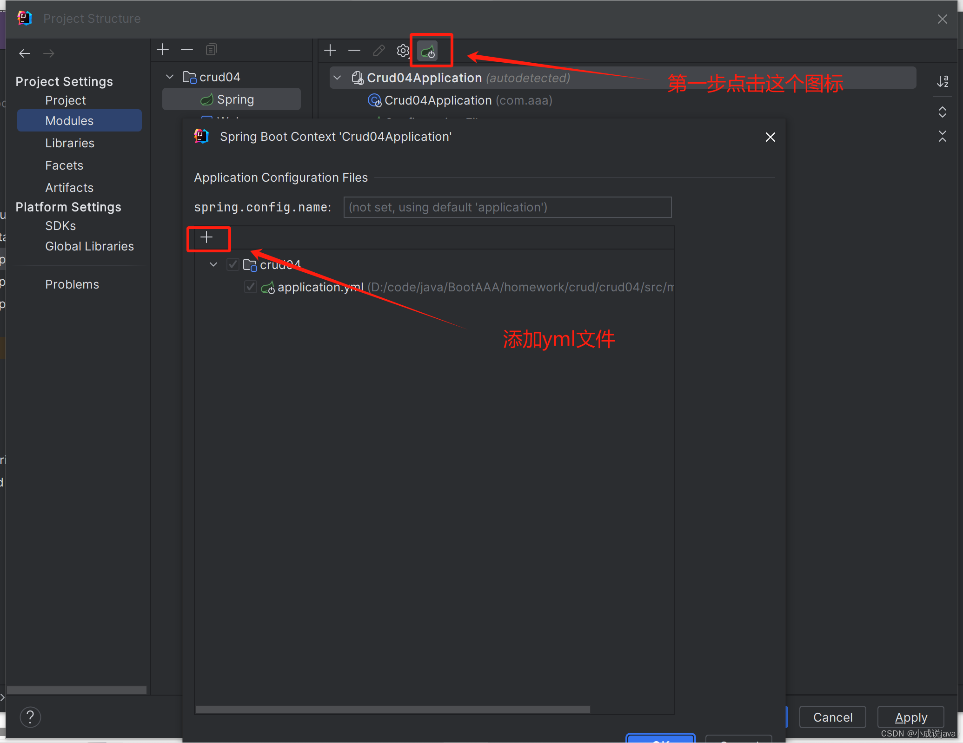
Task: Open the settings gear icon next to edit
Action: (402, 51)
